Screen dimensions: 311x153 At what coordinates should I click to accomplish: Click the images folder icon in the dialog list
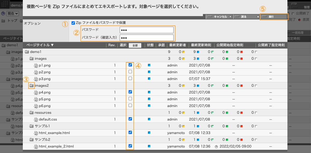[31, 59]
